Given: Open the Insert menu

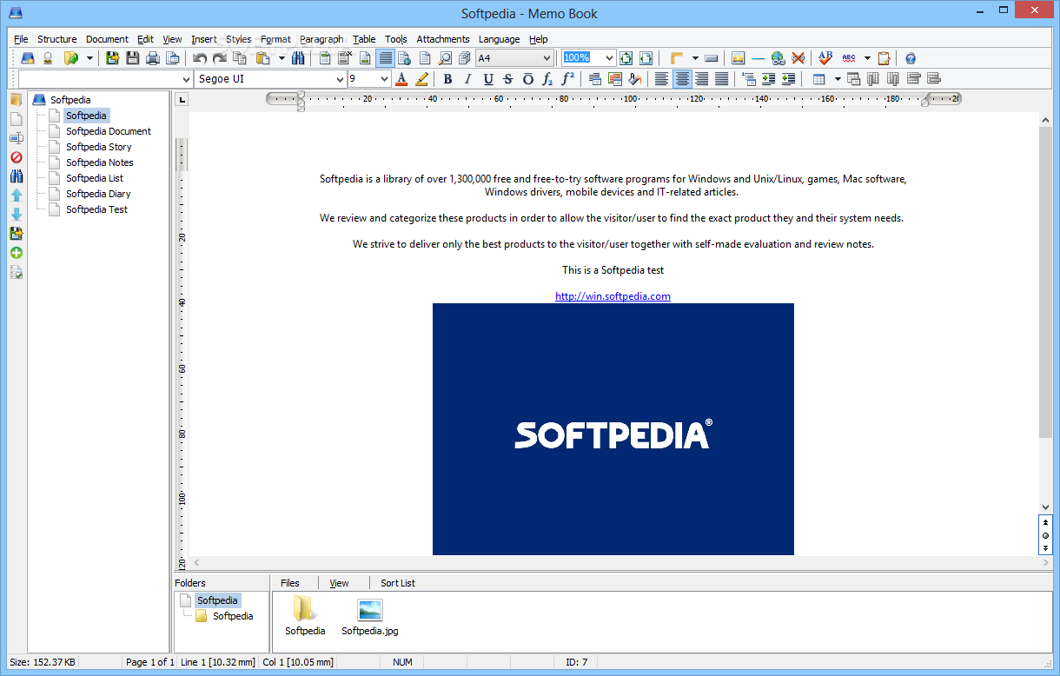Looking at the screenshot, I should 204,39.
